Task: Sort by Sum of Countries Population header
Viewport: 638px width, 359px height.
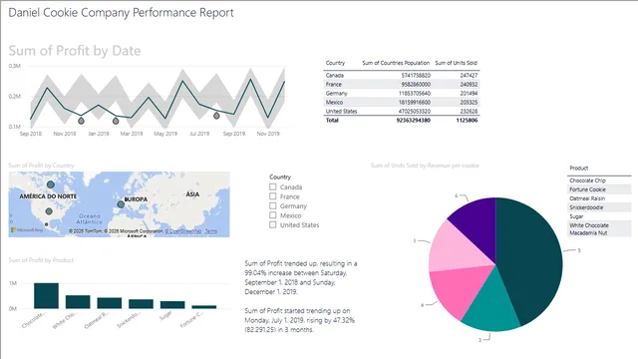Action: (x=396, y=63)
